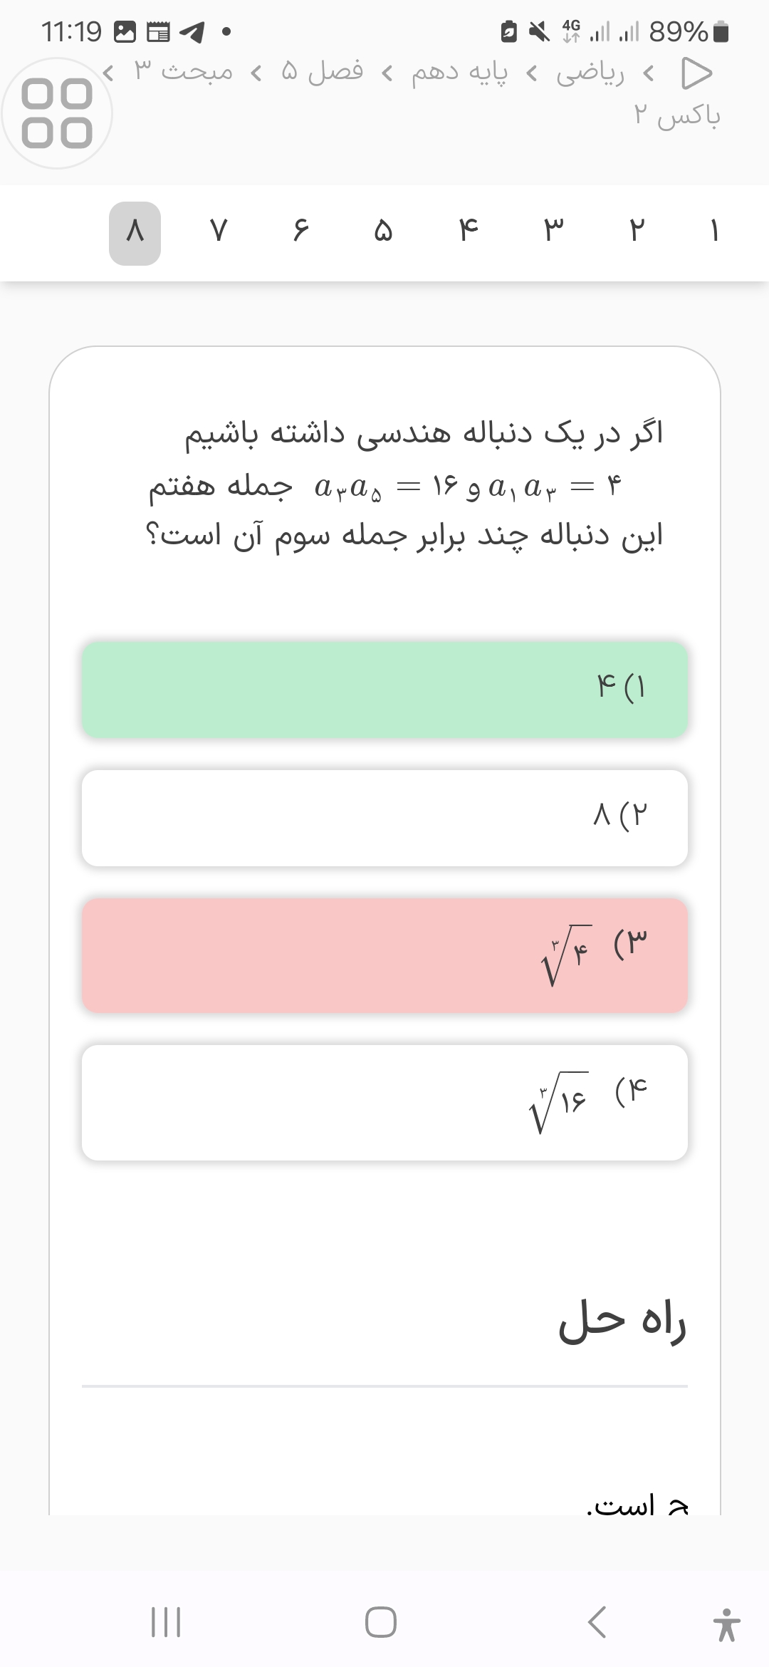Open پایه دهم breadcrumb link
The height and width of the screenshot is (1667, 769).
point(459,73)
